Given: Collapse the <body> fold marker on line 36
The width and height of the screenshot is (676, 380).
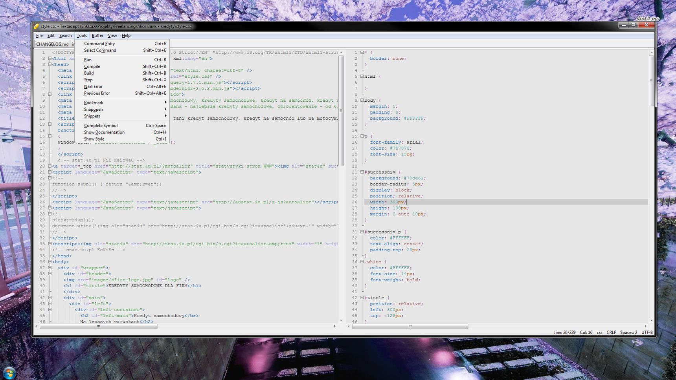Looking at the screenshot, I should 50,262.
